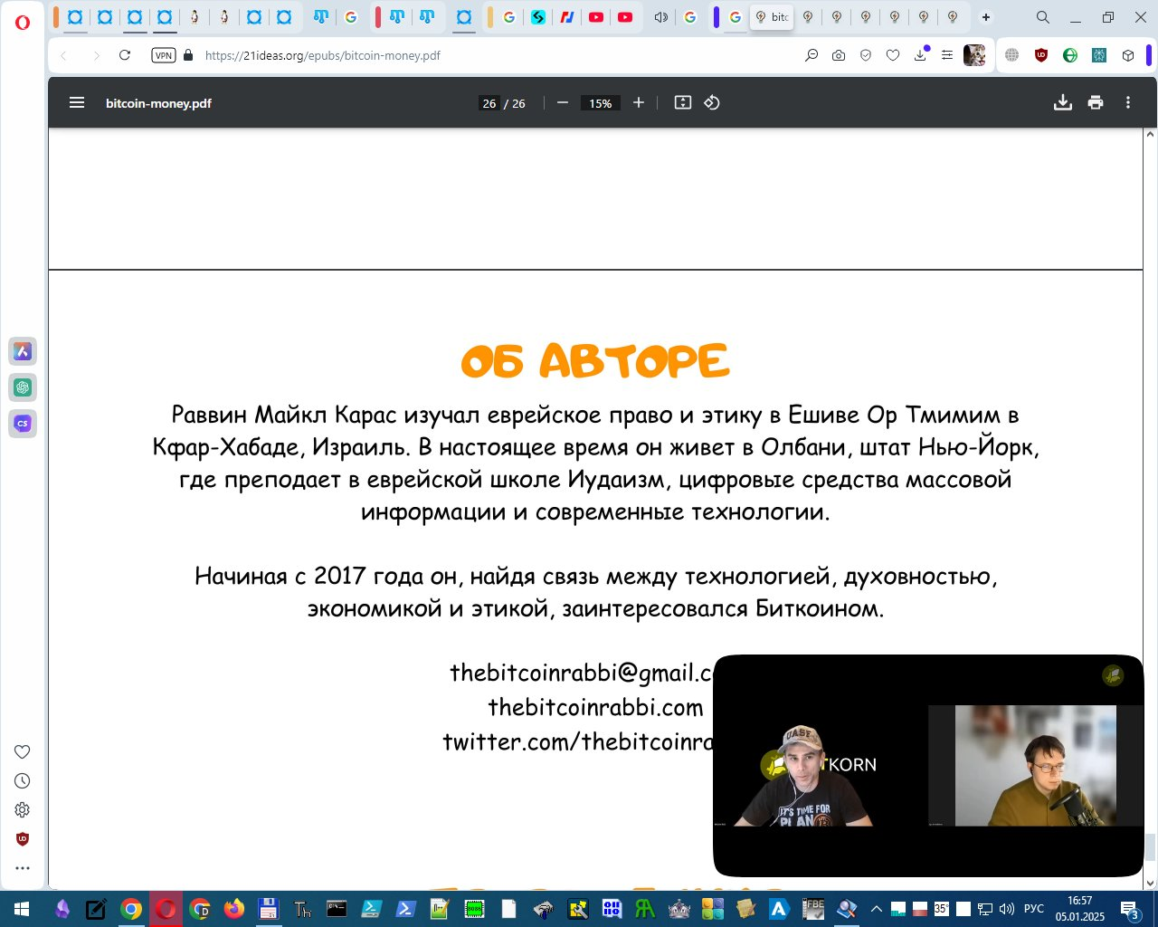Open the volume control in system tray
Screen dimensions: 1158x927
point(1007,909)
